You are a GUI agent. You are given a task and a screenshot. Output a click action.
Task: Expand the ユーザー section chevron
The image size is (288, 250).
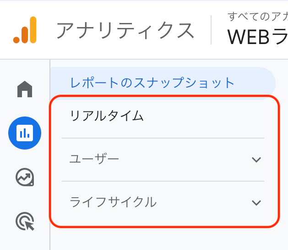pyautogui.click(x=256, y=160)
